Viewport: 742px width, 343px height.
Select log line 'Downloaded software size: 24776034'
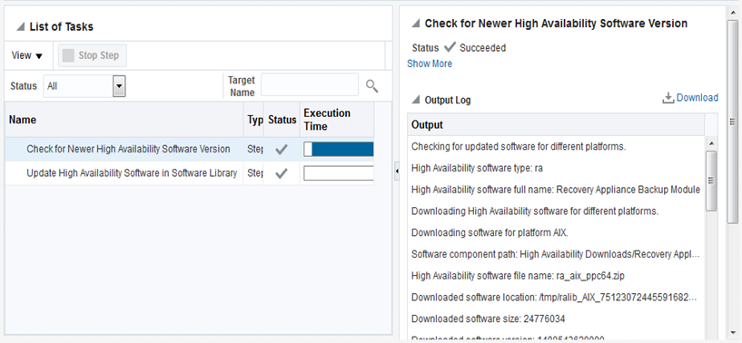pos(489,318)
